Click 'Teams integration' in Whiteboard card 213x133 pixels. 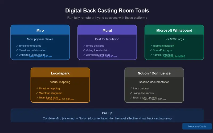coord(163,46)
